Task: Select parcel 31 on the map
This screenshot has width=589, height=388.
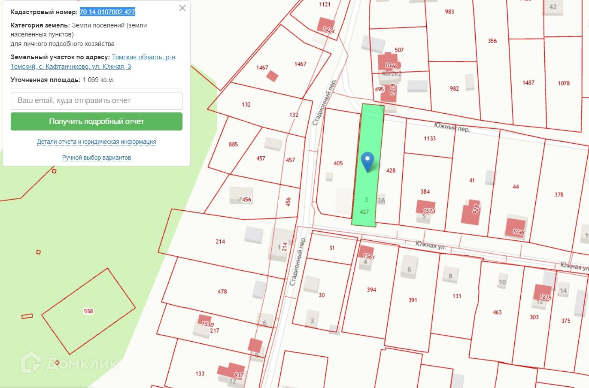Action: (x=332, y=248)
